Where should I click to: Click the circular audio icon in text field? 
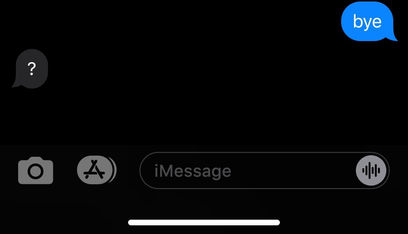click(x=371, y=170)
